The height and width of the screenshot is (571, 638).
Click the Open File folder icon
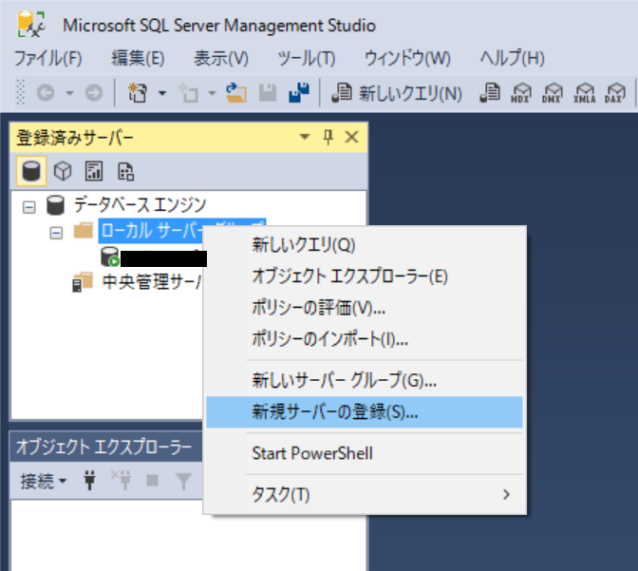point(236,93)
